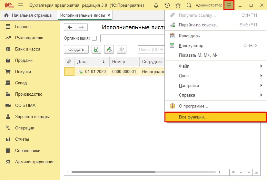Sort by clicking the Дата column header
The height and width of the screenshot is (180, 267).
[x=91, y=62]
